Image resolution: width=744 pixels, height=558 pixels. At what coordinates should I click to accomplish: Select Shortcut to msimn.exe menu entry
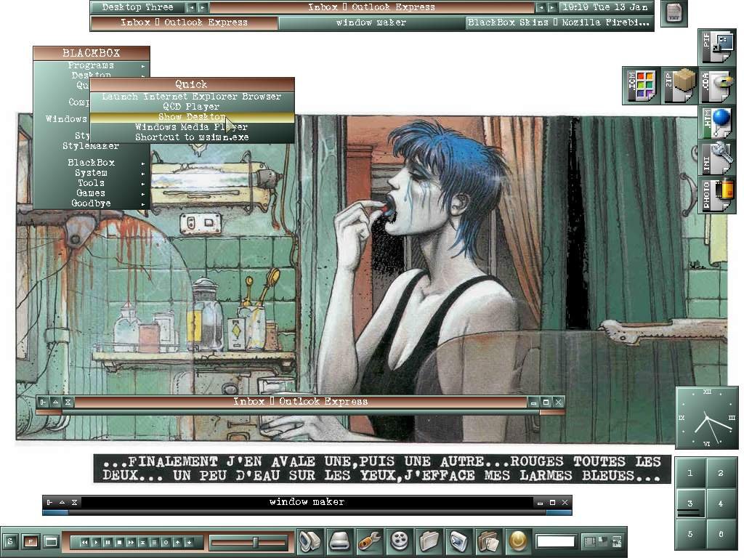coord(192,137)
